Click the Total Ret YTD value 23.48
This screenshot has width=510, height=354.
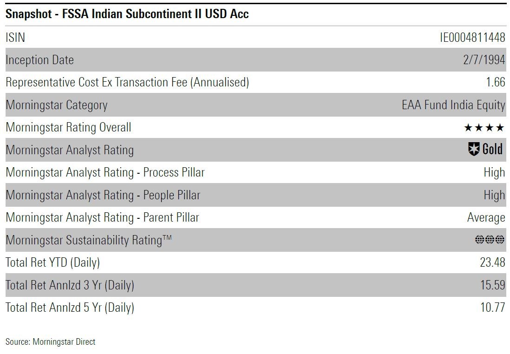pyautogui.click(x=492, y=262)
